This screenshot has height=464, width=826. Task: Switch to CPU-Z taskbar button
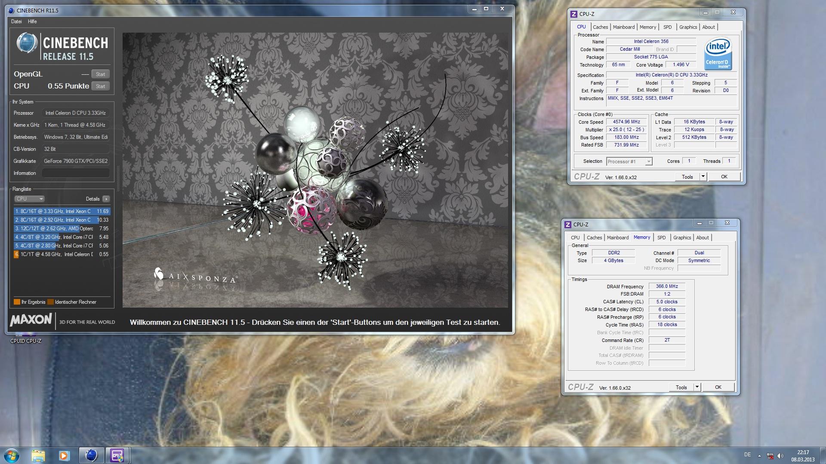[x=117, y=455]
